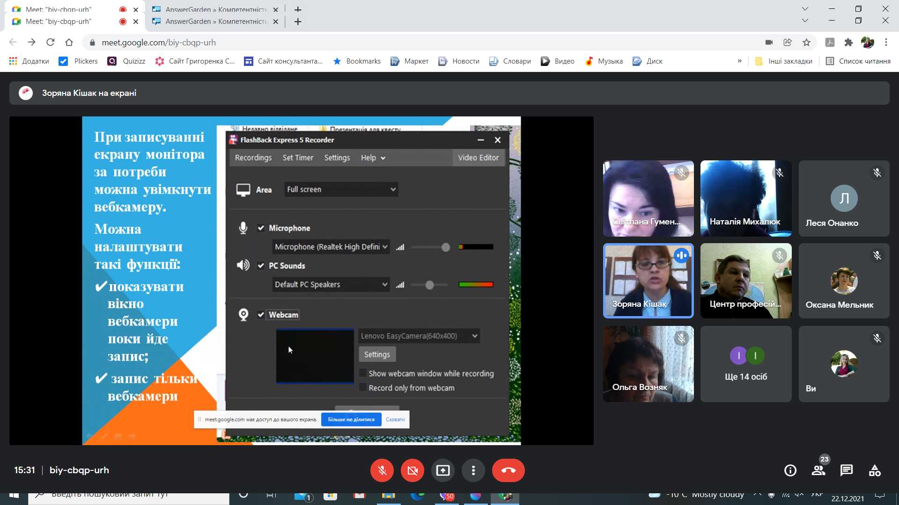The height and width of the screenshot is (505, 899).
Task: Toggle the Microphone checkbox in recorder
Action: tap(261, 228)
